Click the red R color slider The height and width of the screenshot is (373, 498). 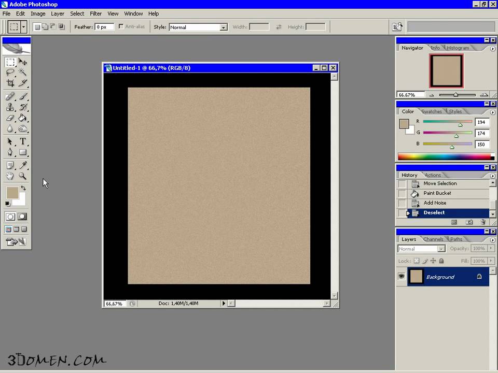pyautogui.click(x=448, y=122)
